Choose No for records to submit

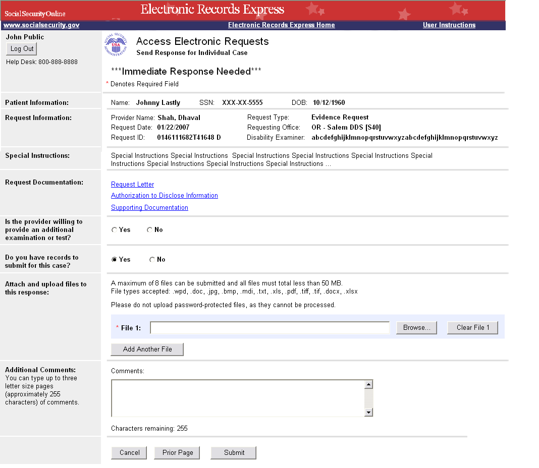pos(152,260)
